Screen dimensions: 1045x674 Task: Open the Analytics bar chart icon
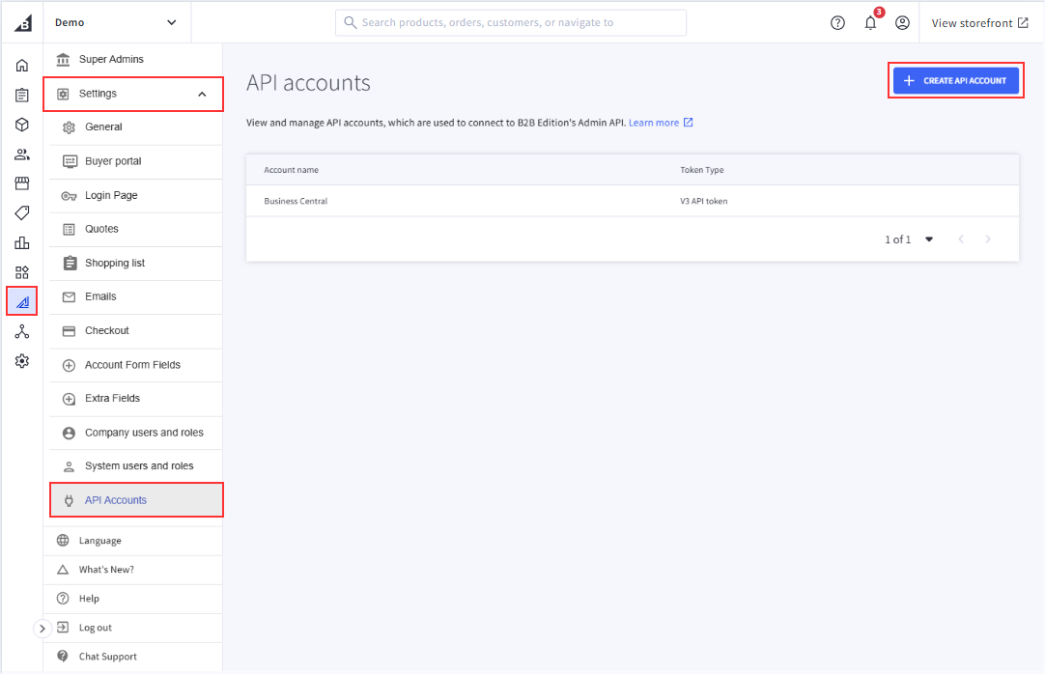coord(22,242)
